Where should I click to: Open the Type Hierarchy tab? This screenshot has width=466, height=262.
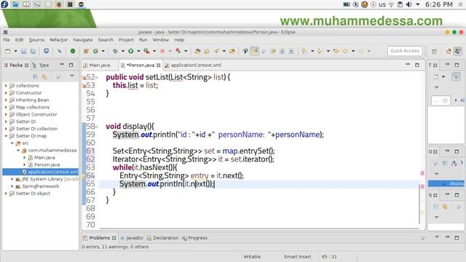click(x=41, y=65)
